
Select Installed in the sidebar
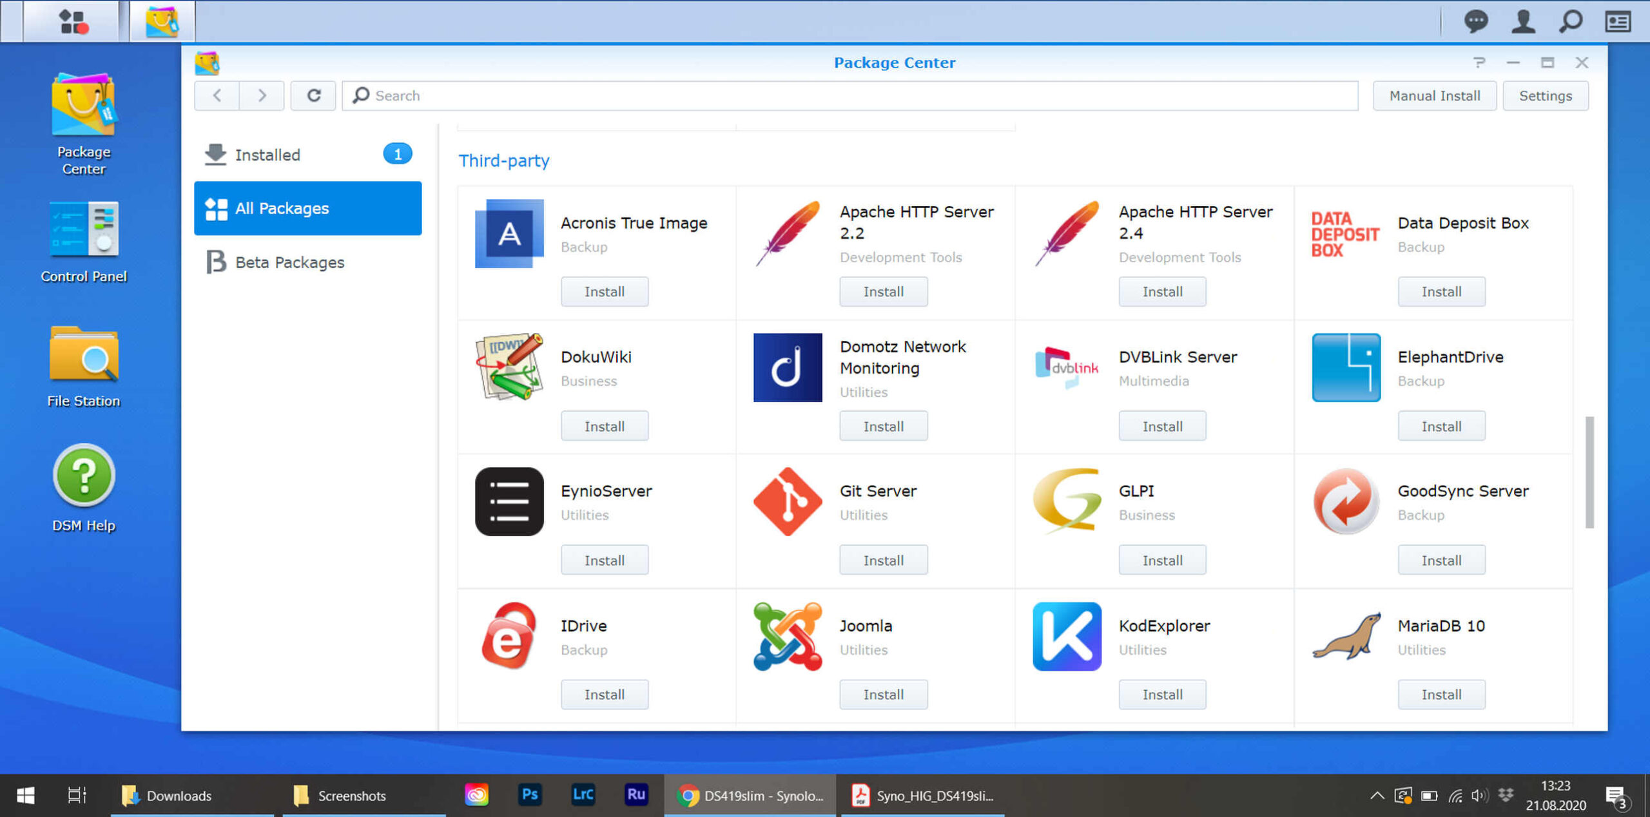pos(308,155)
